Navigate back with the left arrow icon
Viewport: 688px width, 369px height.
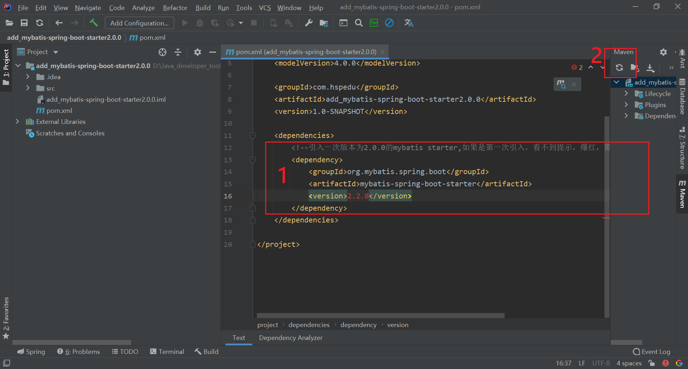[59, 23]
